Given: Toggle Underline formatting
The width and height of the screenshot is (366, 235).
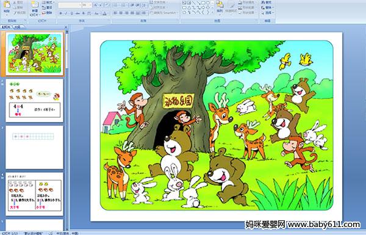Looking at the screenshot, I should click(x=72, y=13).
